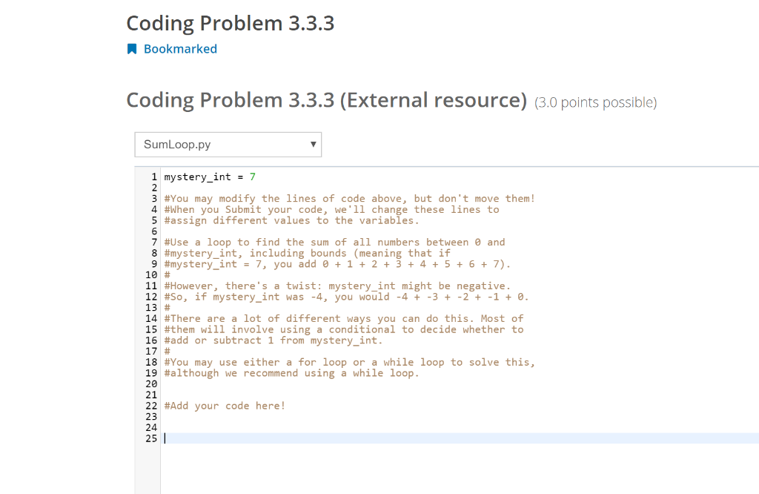Click comment '#So, if mystery_int was -4' line
The height and width of the screenshot is (494, 759).
346,297
